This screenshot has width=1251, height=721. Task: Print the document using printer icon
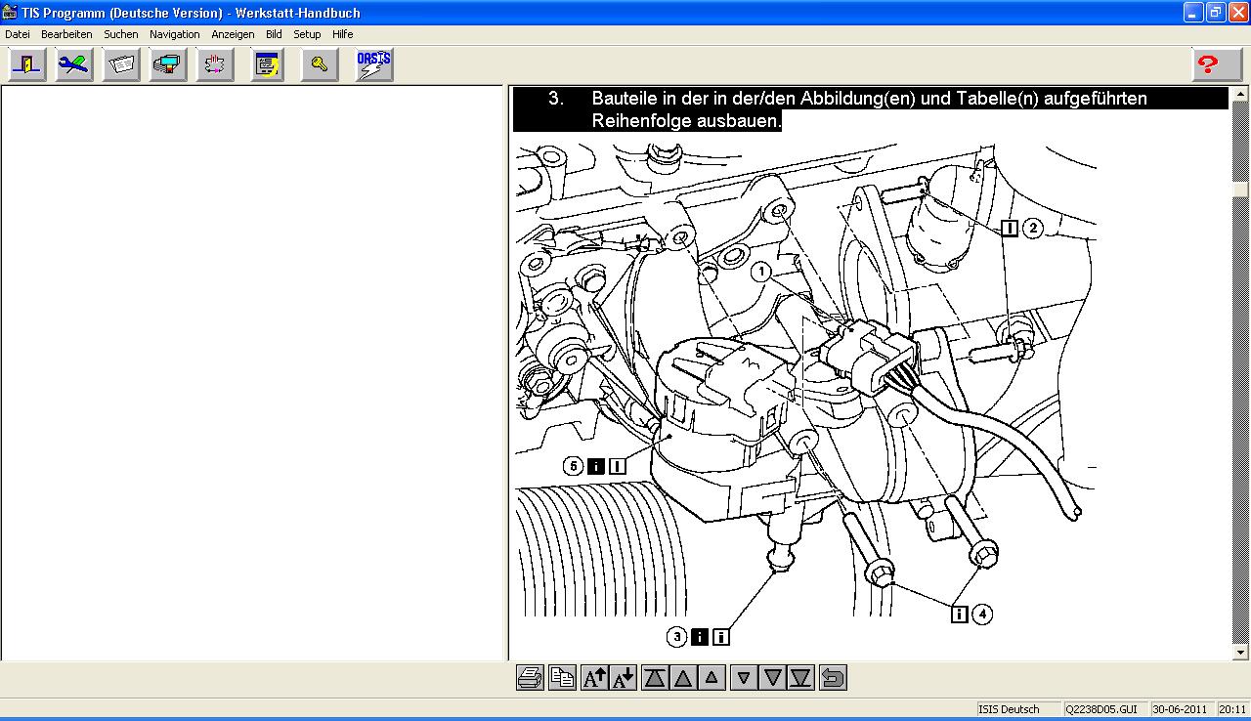(530, 677)
